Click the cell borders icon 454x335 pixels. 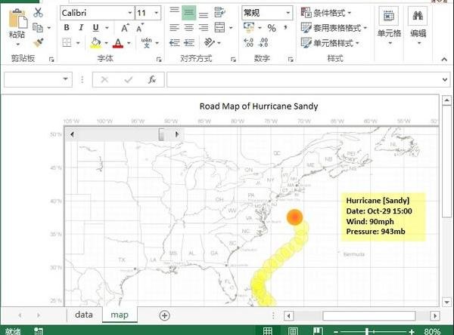67,43
